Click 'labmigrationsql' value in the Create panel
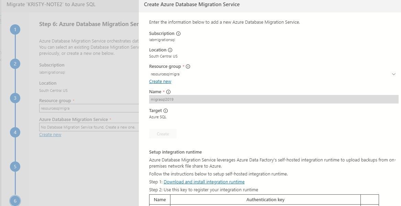Screen dimensions: 401x206 [162, 40]
